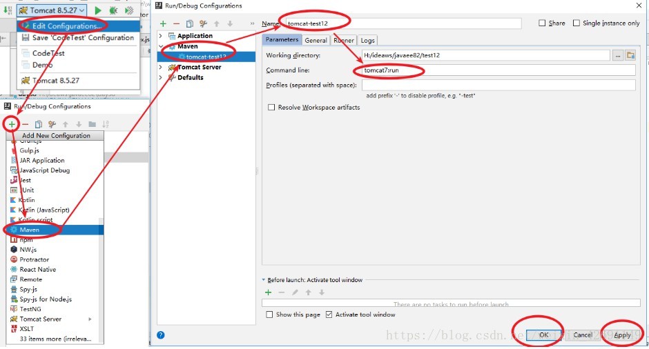The image size is (649, 349).
Task: Switch to the Parameters tab
Action: click(282, 40)
